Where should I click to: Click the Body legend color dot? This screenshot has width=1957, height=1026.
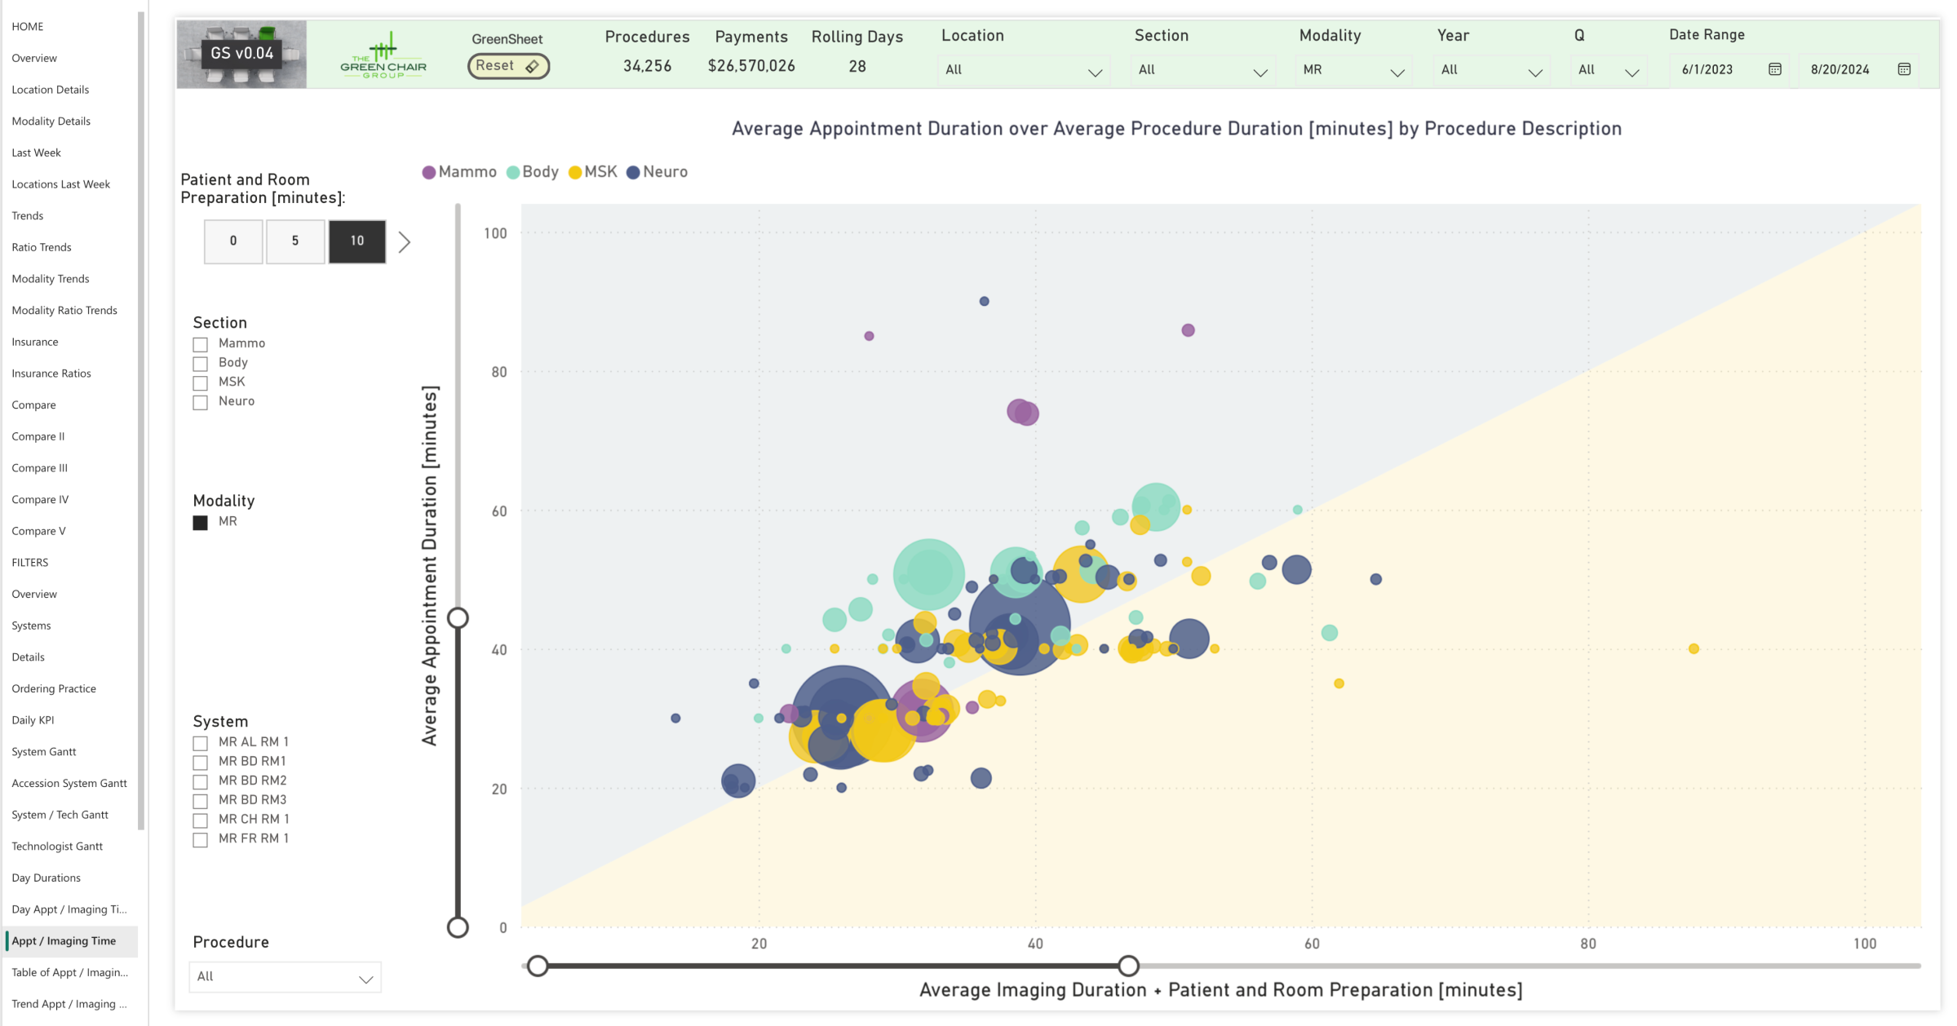[x=513, y=172]
